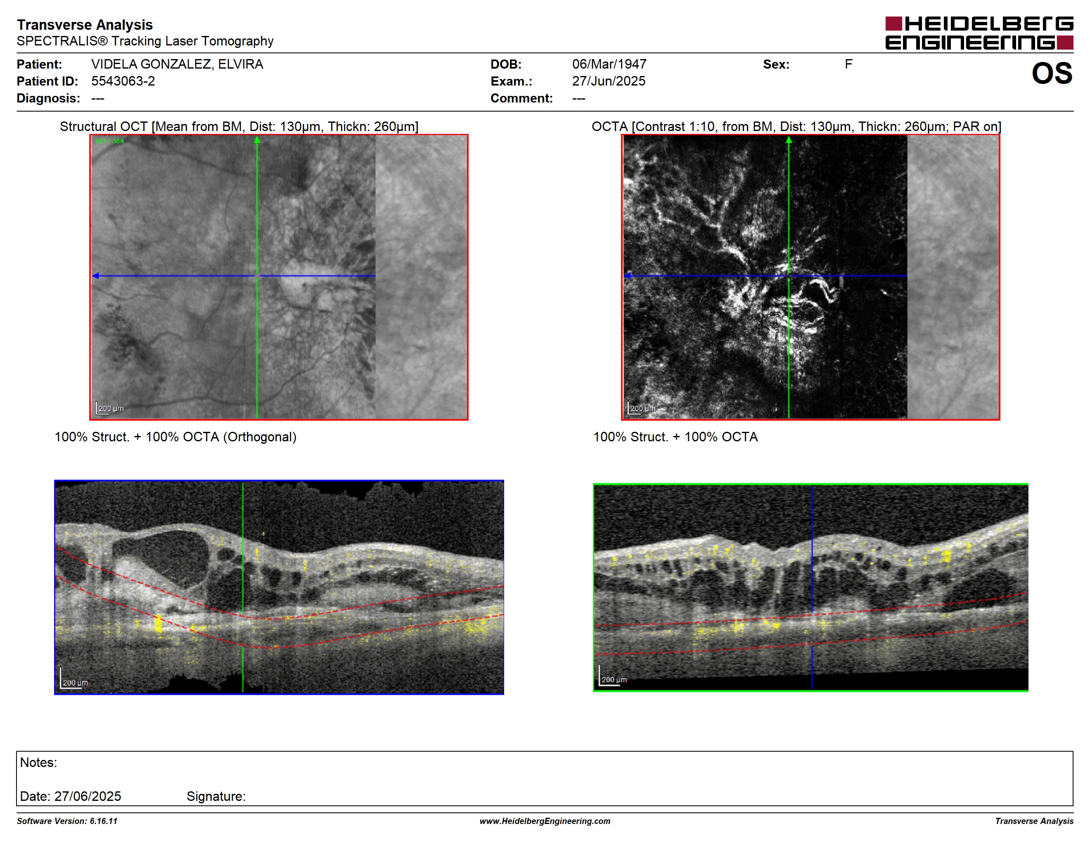Click the blue arrowhead on the OCTA image
Viewport: 1090px width, 843px height.
point(628,276)
